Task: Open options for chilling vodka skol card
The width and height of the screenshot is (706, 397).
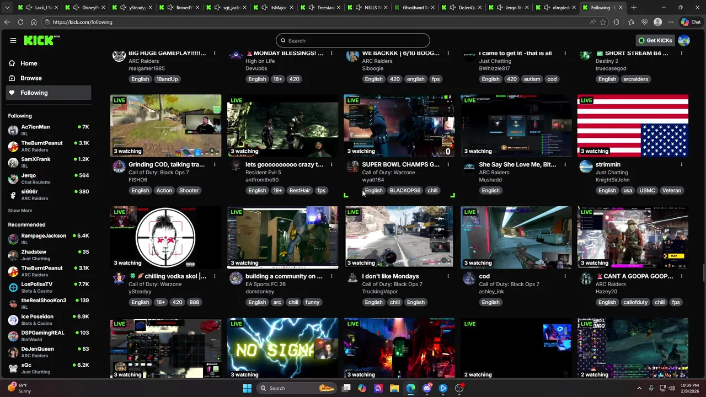Action: 215,276
